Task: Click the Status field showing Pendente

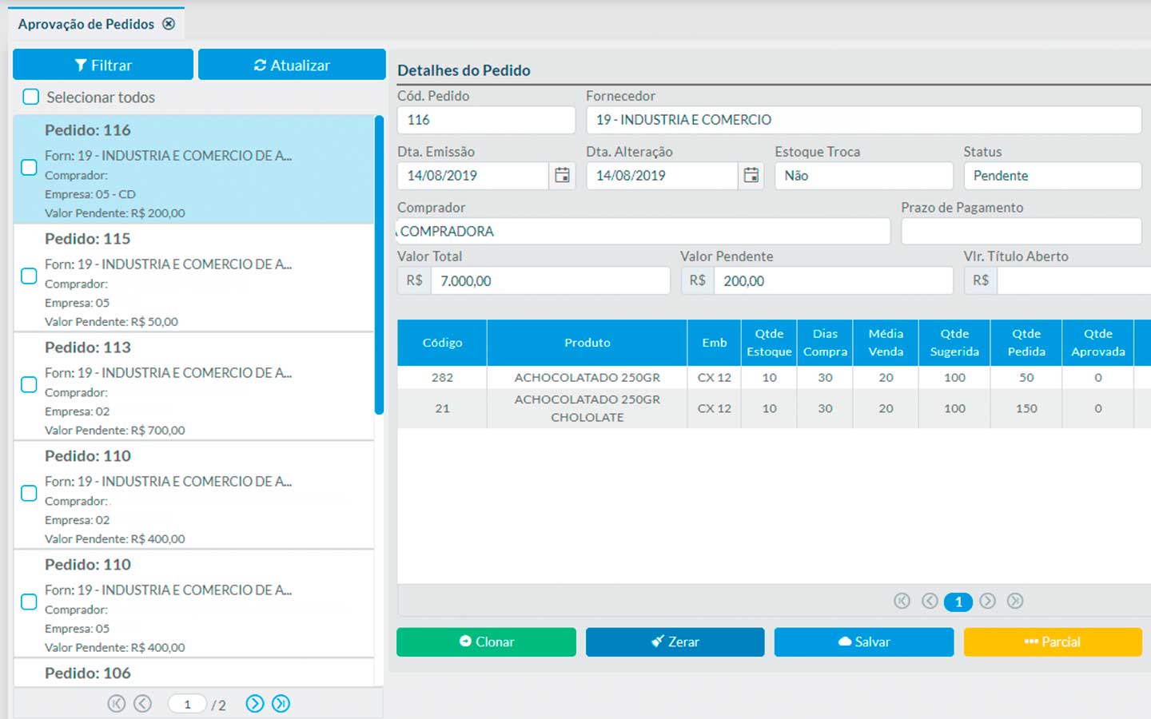Action: tap(1052, 176)
